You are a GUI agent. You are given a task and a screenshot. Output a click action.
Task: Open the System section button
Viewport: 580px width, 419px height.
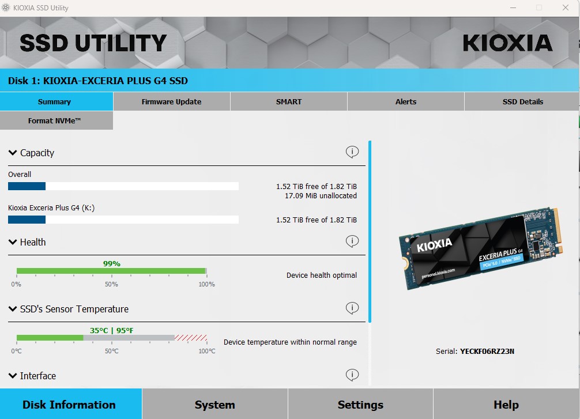[x=214, y=405]
